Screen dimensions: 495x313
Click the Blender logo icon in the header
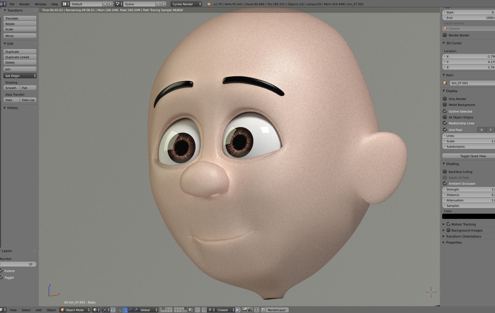click(x=209, y=4)
